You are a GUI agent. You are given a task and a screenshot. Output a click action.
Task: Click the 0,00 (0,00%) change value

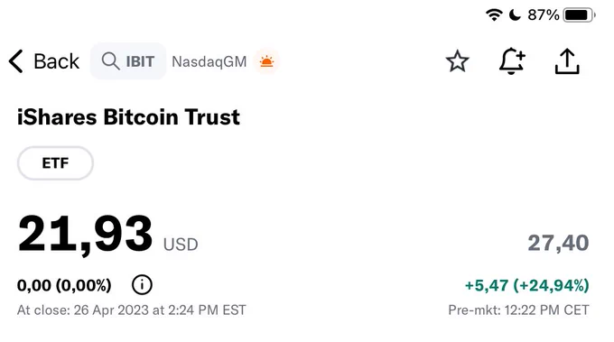[64, 285]
